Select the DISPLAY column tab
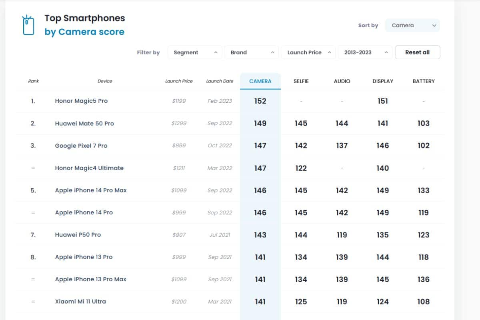This screenshot has height=320, width=480. point(383,81)
